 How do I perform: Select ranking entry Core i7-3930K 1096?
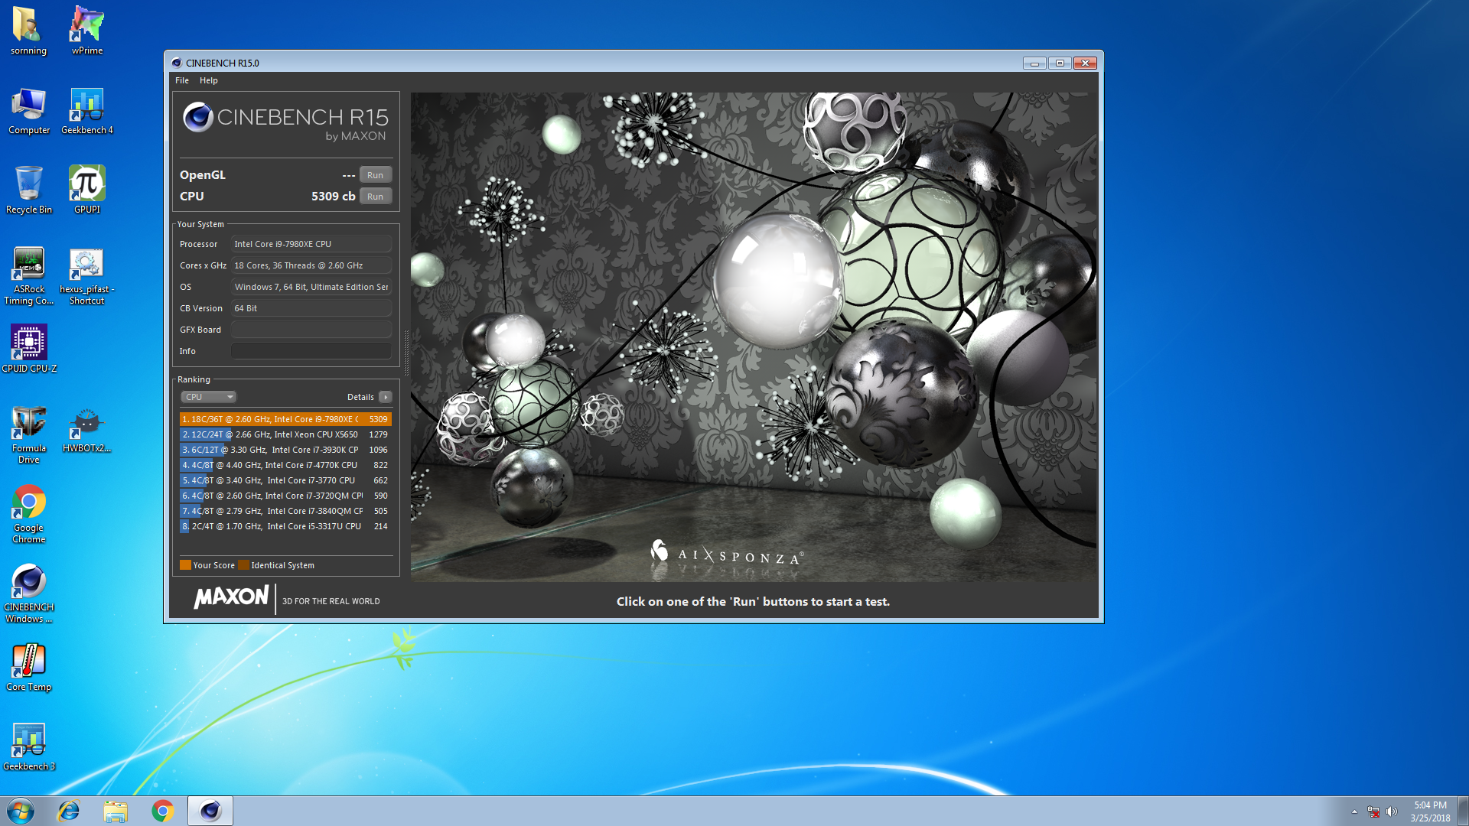[285, 450]
